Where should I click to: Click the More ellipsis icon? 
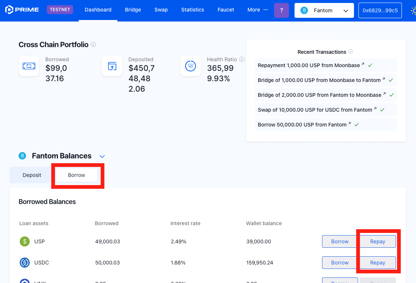266,10
